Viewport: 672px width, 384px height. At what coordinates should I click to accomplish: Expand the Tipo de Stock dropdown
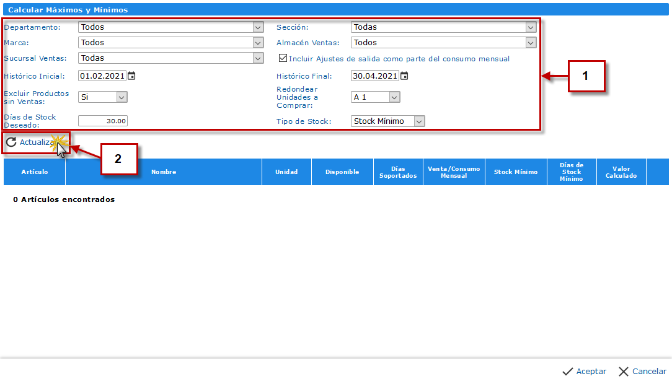[419, 121]
